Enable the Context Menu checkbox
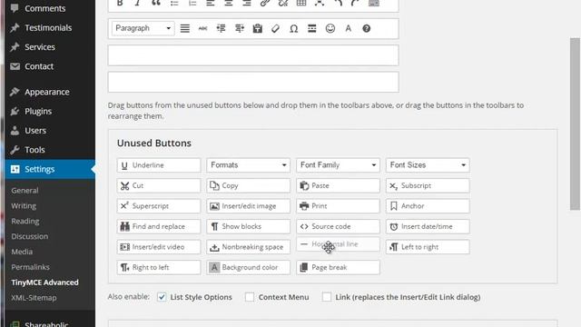The width and height of the screenshot is (581, 327). [250, 297]
